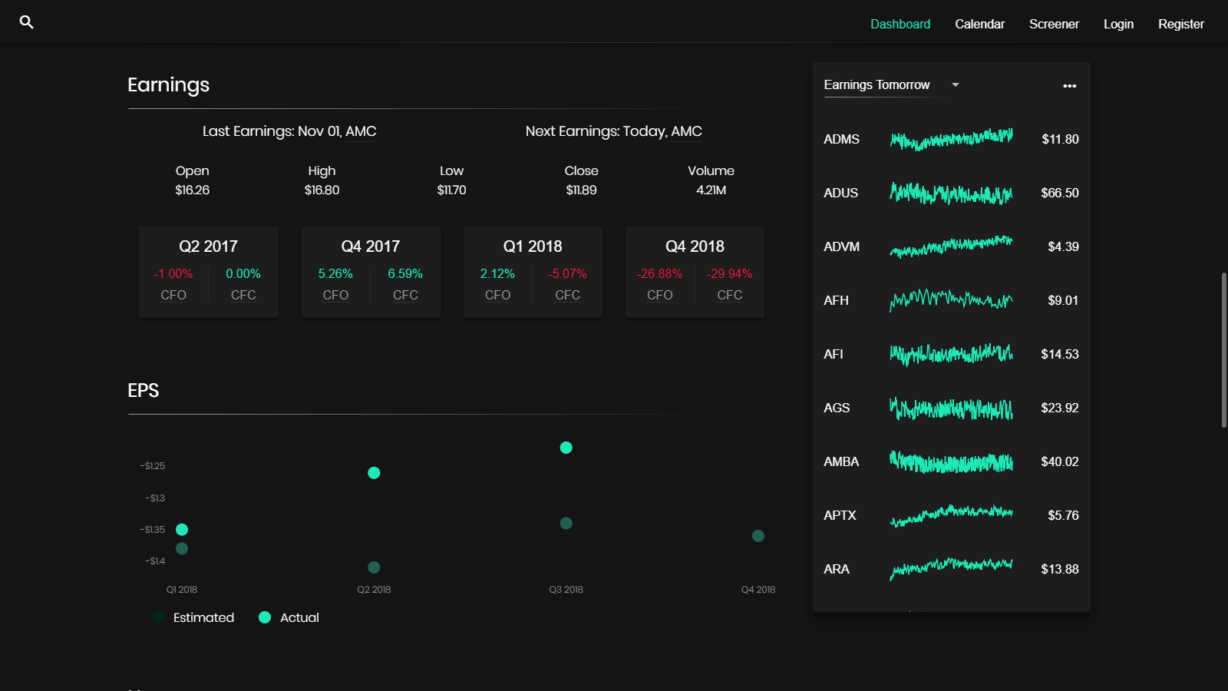Viewport: 1228px width, 691px height.
Task: Click the Q3 2018 actual EPS point
Action: tap(566, 448)
